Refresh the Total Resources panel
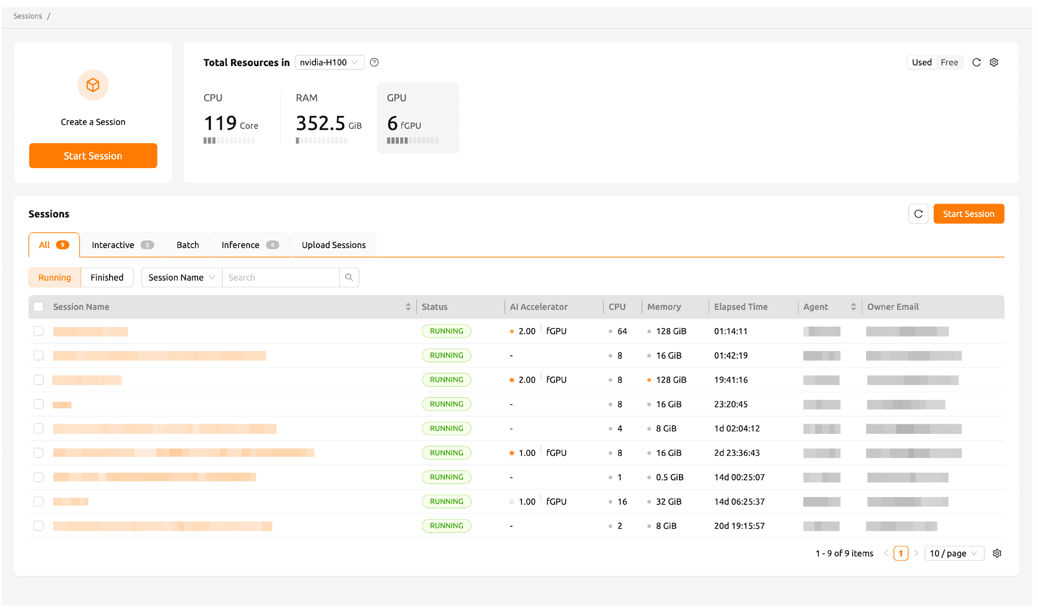 click(x=976, y=62)
